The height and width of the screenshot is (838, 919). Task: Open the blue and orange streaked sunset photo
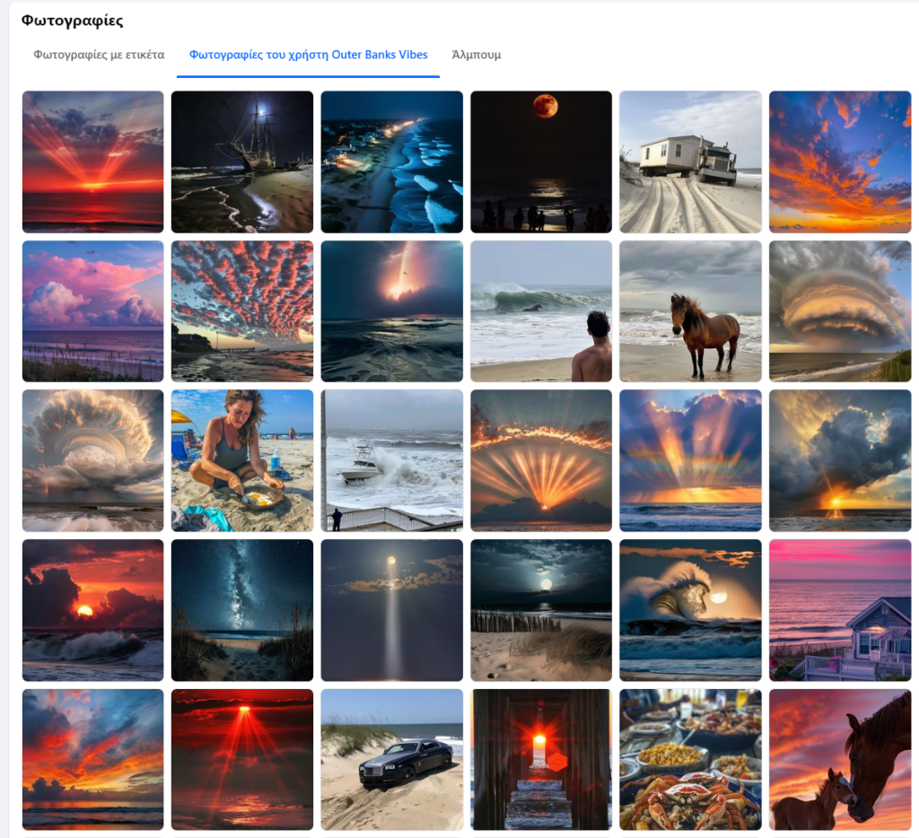pyautogui.click(x=93, y=759)
